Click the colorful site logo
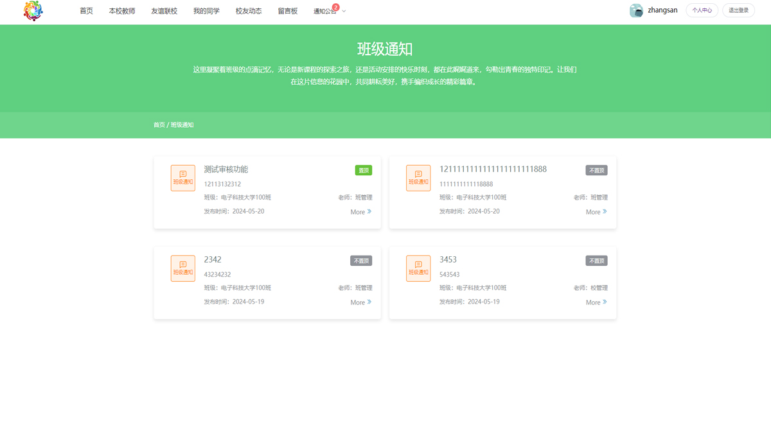Screen dimensions: 771x443 coord(33,11)
